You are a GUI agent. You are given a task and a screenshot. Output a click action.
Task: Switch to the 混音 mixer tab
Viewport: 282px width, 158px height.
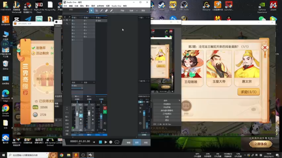point(137,143)
